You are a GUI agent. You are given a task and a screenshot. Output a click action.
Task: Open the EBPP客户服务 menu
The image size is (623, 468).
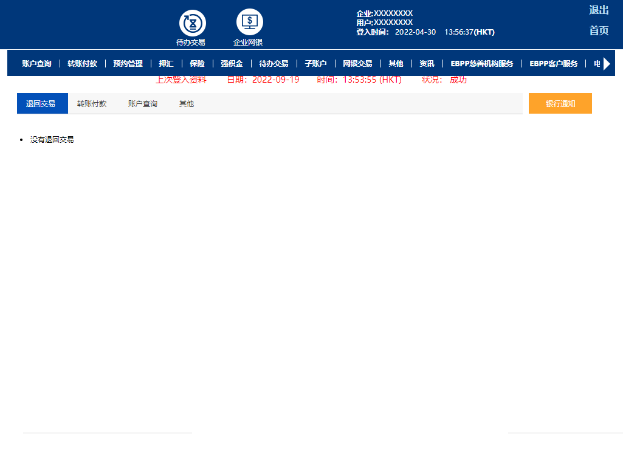click(x=553, y=63)
